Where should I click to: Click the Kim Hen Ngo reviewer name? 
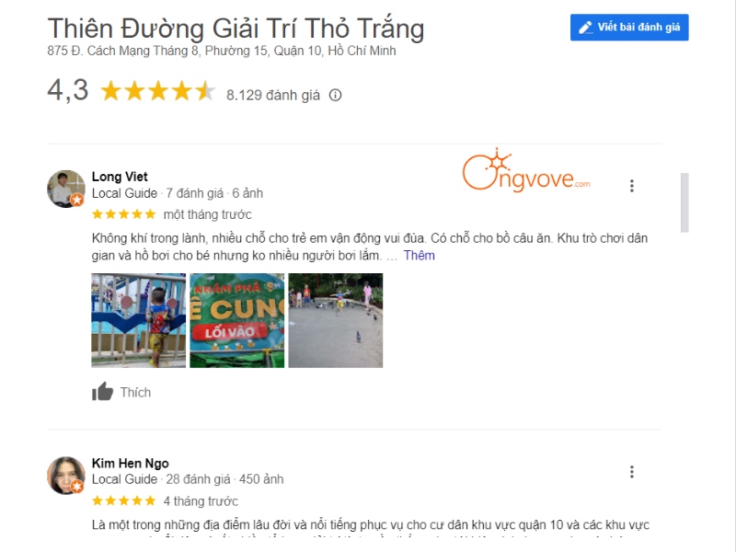tap(131, 464)
